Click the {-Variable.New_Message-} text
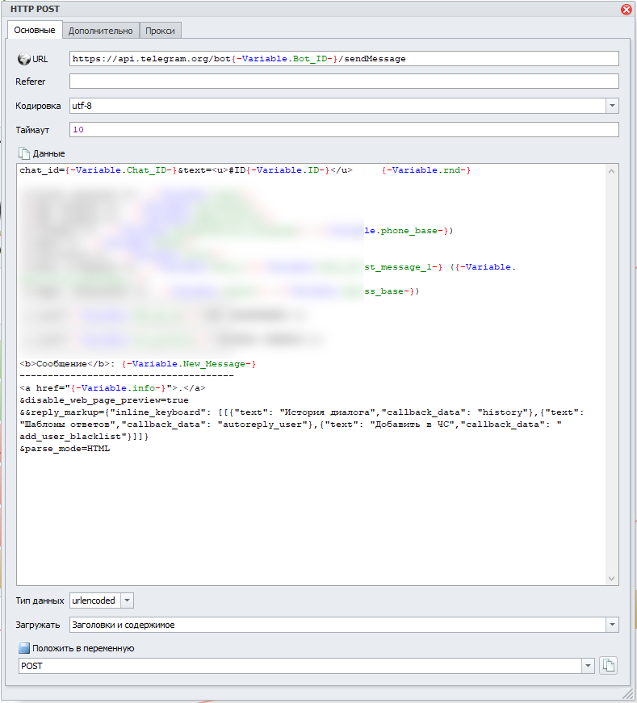Screen dimensions: 637x703 189,363
